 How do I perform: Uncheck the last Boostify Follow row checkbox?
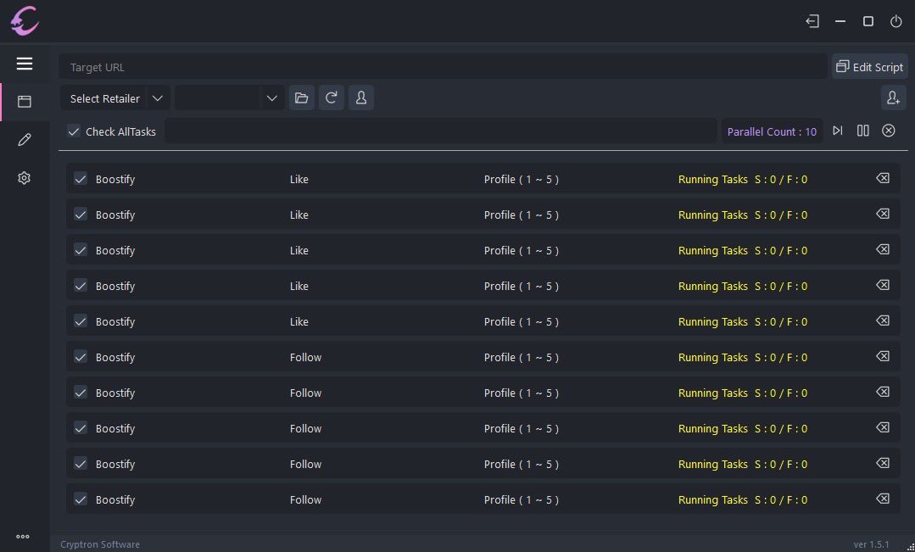81,499
